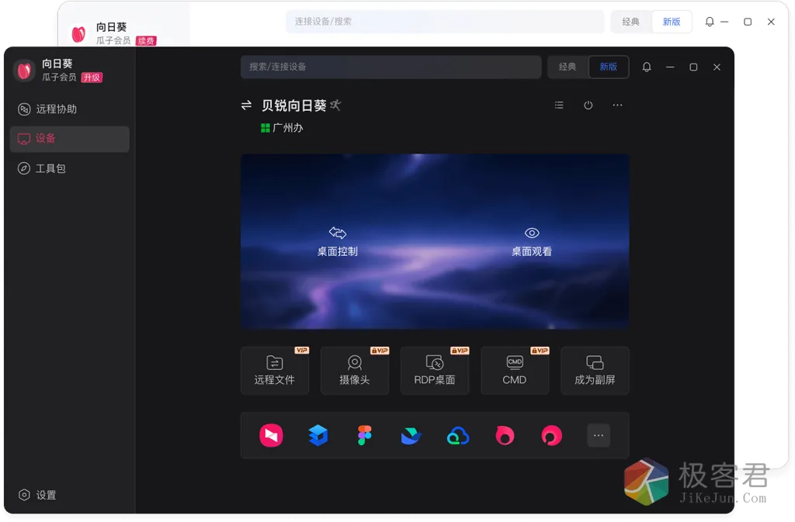The width and height of the screenshot is (795, 522).
Task: Open the 摄像头 camera feature
Action: point(355,371)
